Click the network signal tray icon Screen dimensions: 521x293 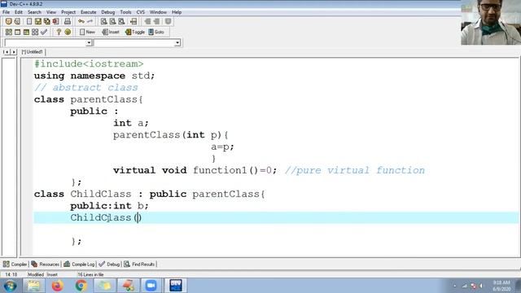(465, 286)
